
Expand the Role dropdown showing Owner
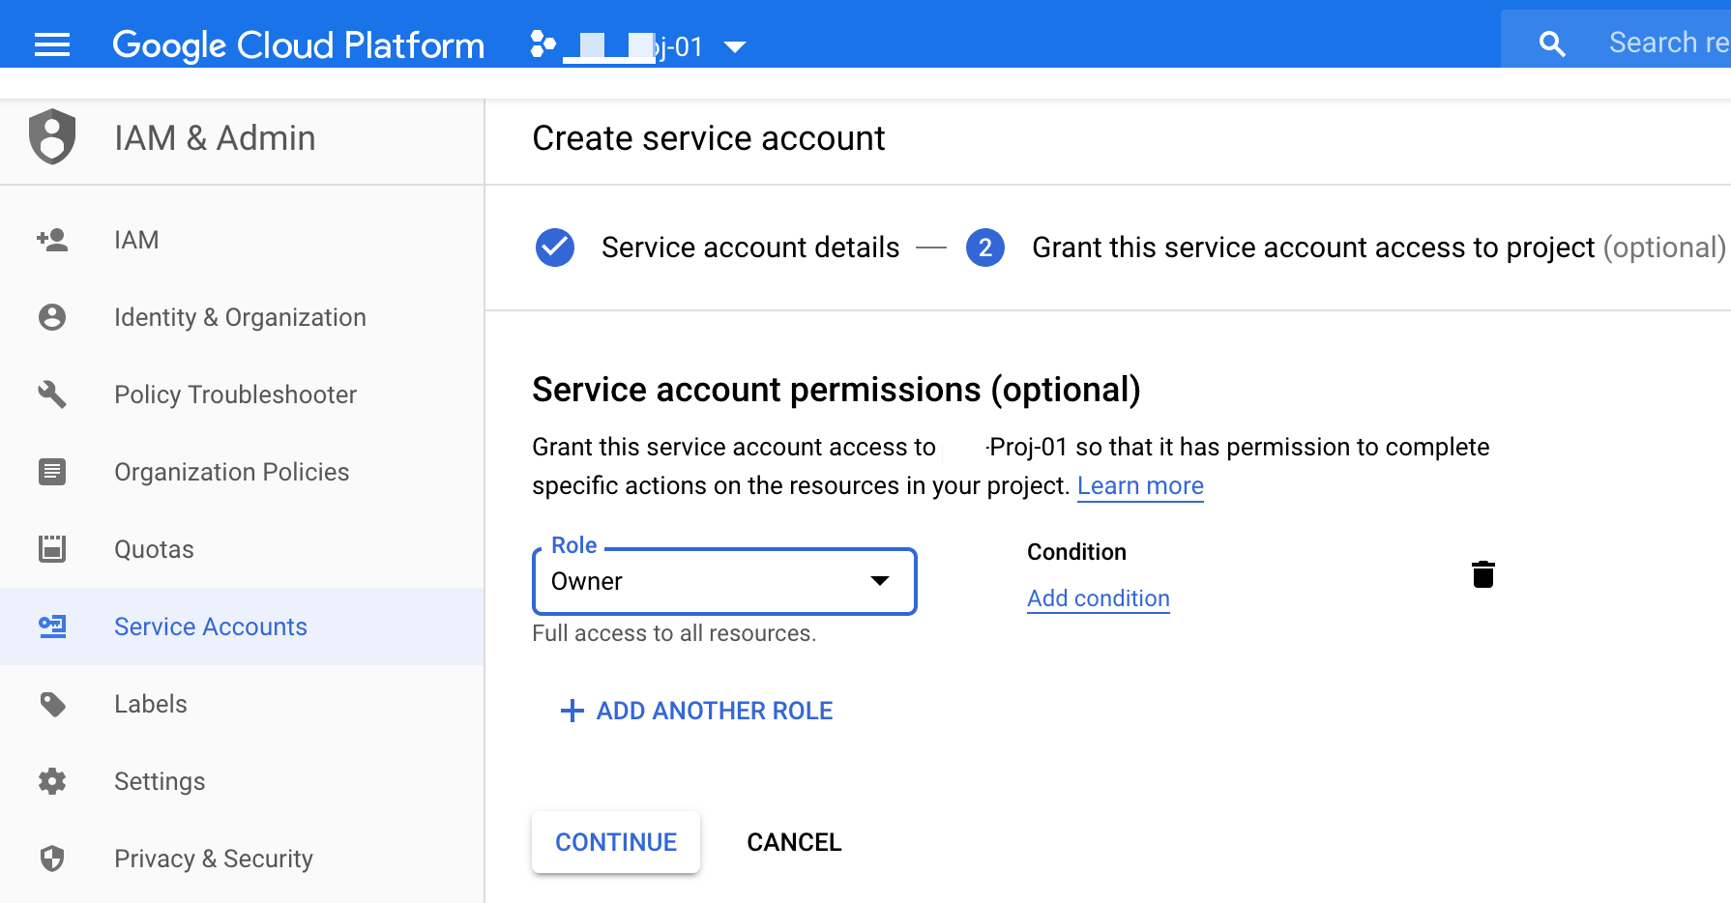point(723,581)
